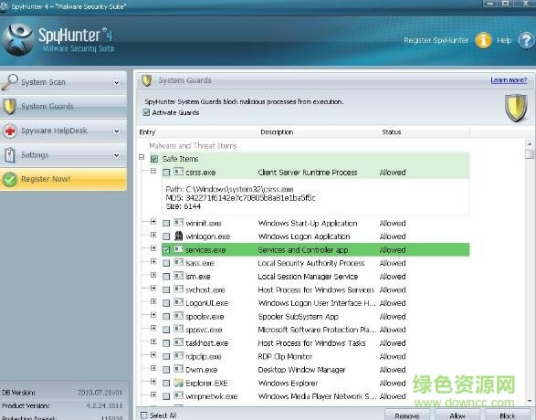536x420 pixels.
Task: Click the clipboard Settings icon in sidebar
Action: (10, 155)
